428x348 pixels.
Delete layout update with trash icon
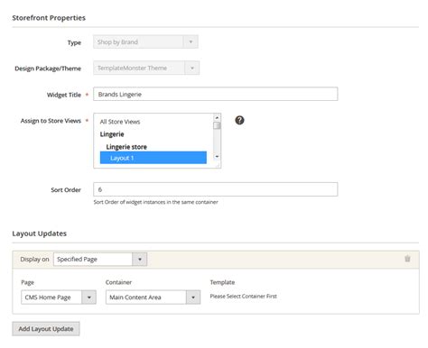(407, 259)
